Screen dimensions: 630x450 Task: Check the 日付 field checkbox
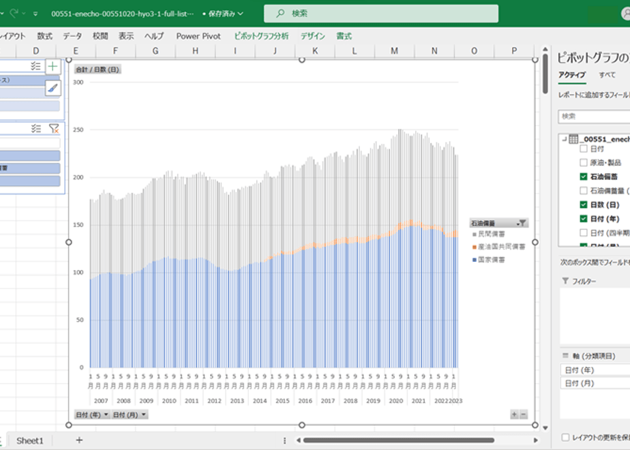click(x=584, y=149)
